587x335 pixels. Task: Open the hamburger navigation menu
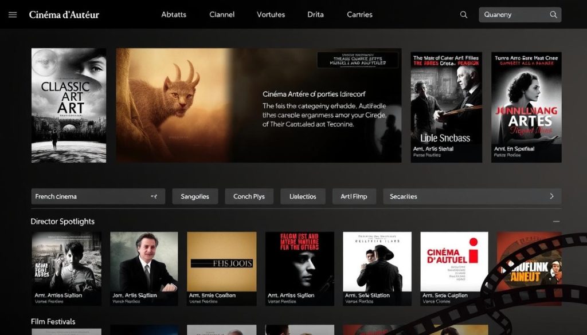[13, 14]
